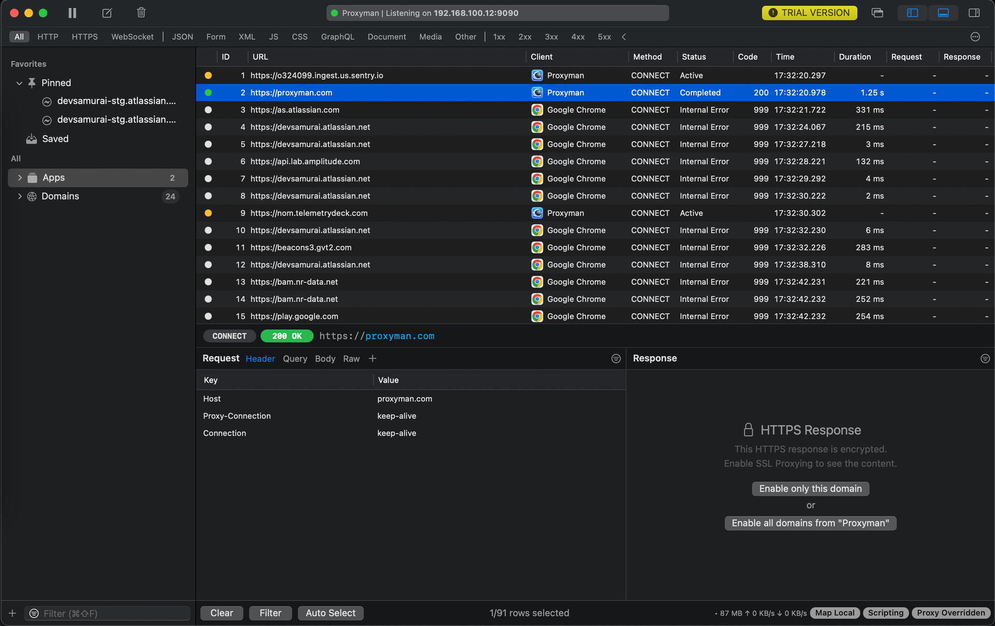Collapse the filter bar with chevron

point(624,37)
